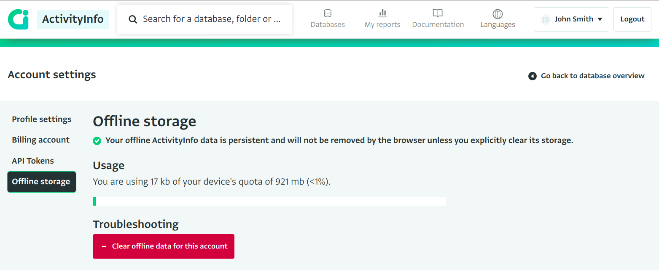Log out using the Logout button
The image size is (659, 270).
632,19
